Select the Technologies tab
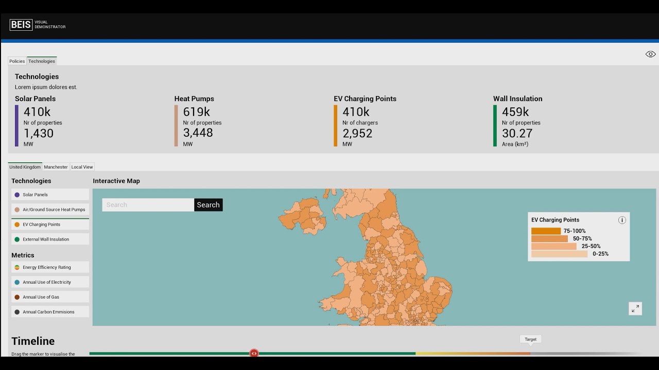 [42, 61]
